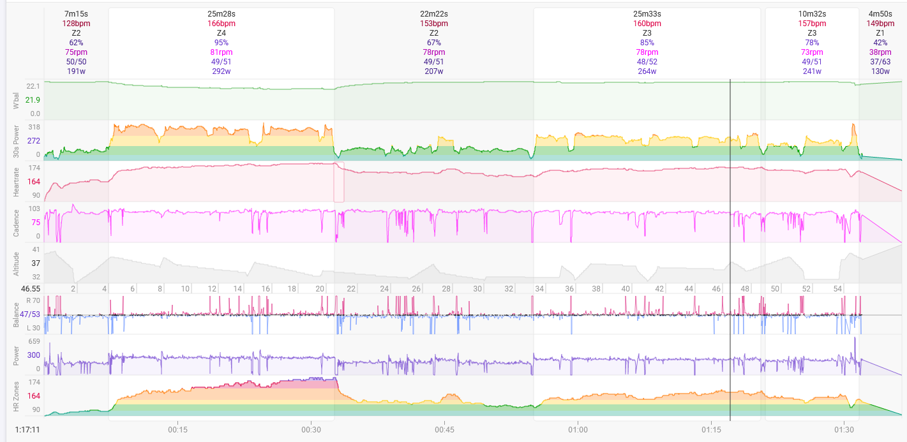The width and height of the screenshot is (907, 442).
Task: Click the HR Zones chart axis label
Action: (x=17, y=397)
